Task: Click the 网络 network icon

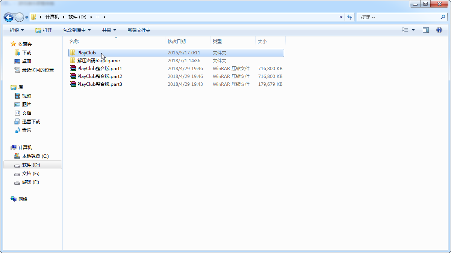Action: click(x=14, y=199)
